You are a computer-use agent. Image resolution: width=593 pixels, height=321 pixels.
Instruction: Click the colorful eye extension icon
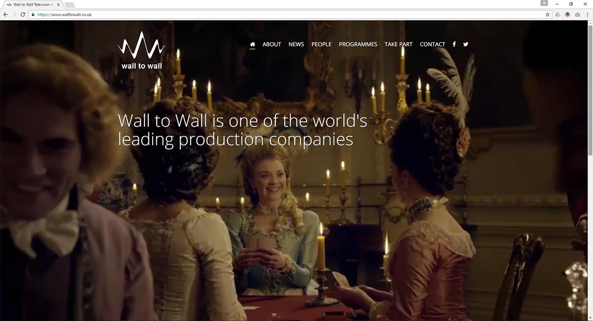coord(568,14)
